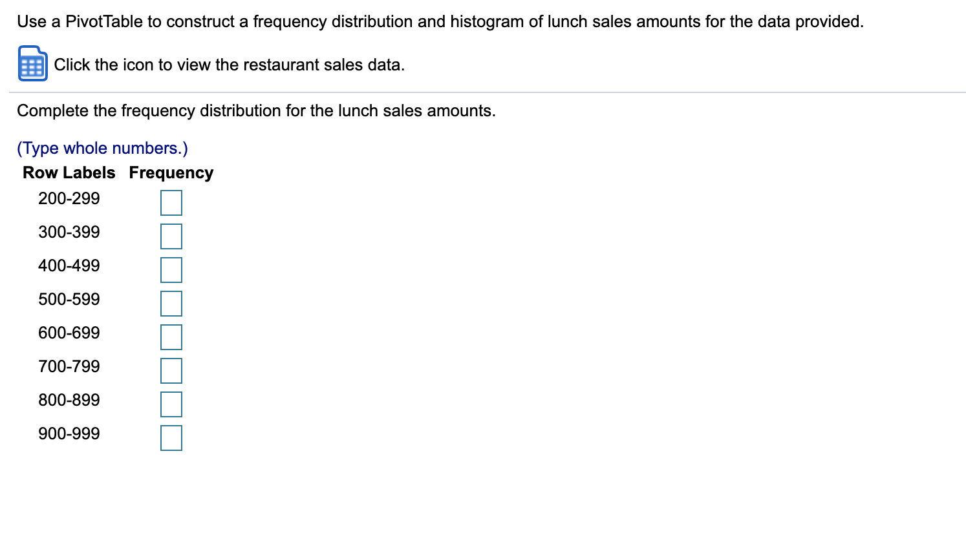
Task: Click the frequency input for 700-799
Action: point(171,370)
